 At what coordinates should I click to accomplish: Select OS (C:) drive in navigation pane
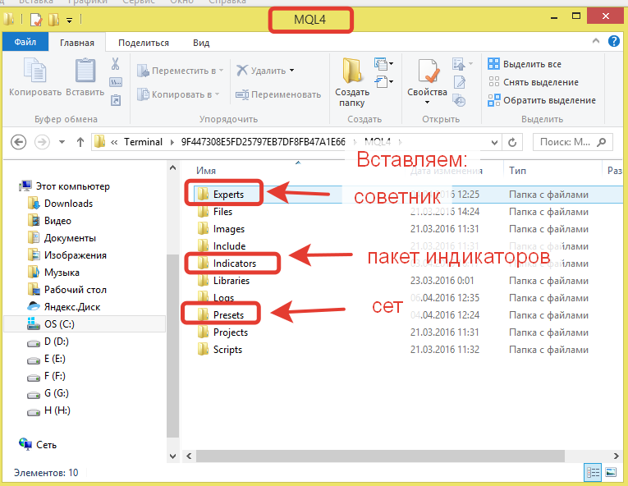coord(59,323)
